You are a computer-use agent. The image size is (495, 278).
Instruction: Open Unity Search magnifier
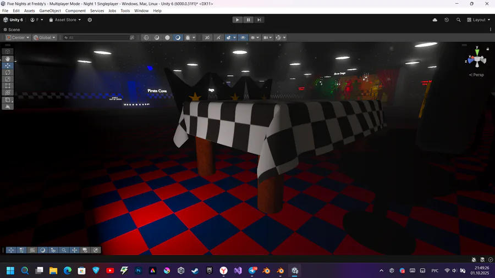click(458, 20)
